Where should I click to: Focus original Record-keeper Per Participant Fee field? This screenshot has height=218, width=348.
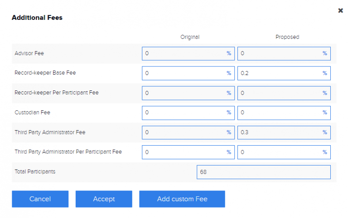184,93
